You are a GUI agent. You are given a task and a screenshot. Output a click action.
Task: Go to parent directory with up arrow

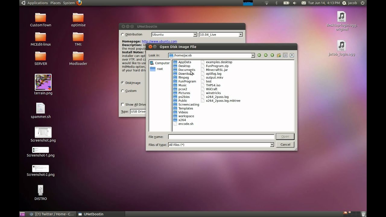click(x=272, y=55)
